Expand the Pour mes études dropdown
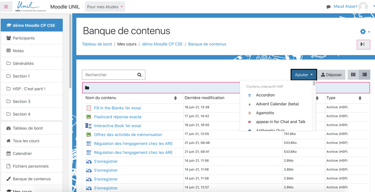 click(x=105, y=7)
